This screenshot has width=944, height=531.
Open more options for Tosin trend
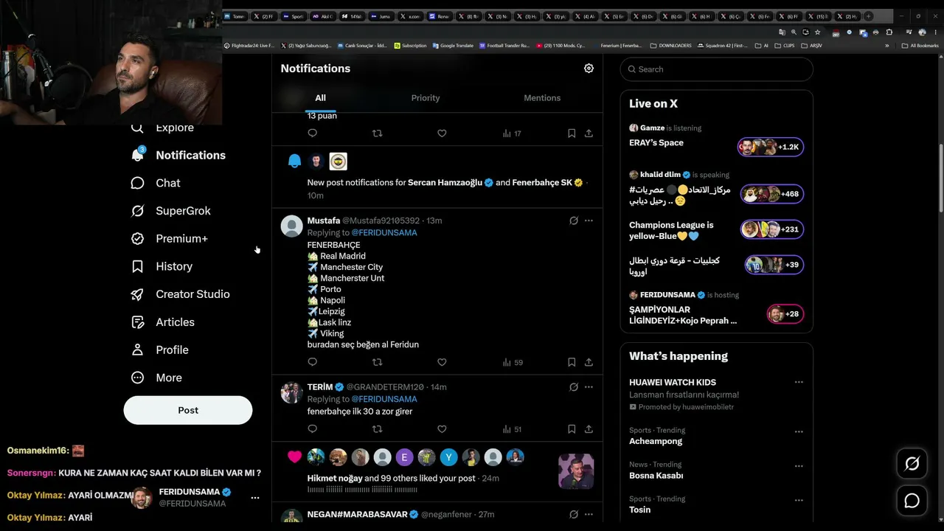point(799,500)
